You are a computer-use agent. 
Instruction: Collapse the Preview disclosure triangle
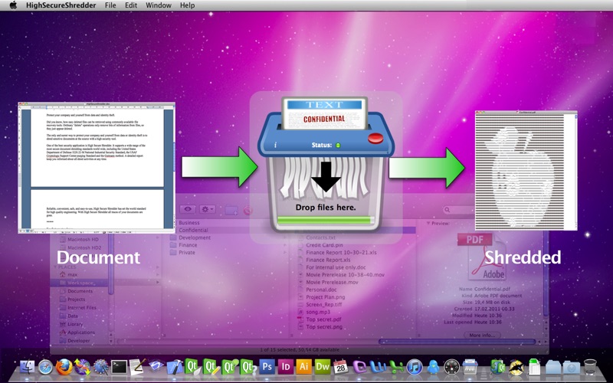[x=428, y=223]
